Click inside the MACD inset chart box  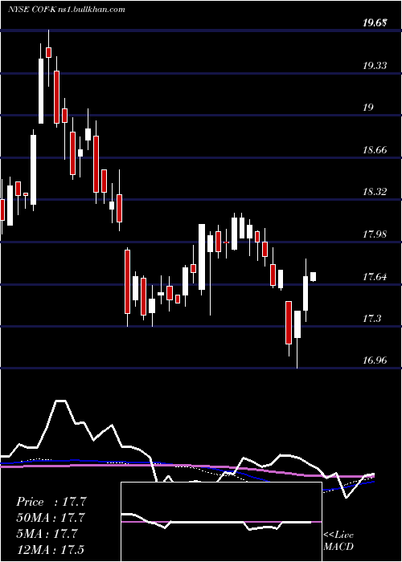coord(221,522)
